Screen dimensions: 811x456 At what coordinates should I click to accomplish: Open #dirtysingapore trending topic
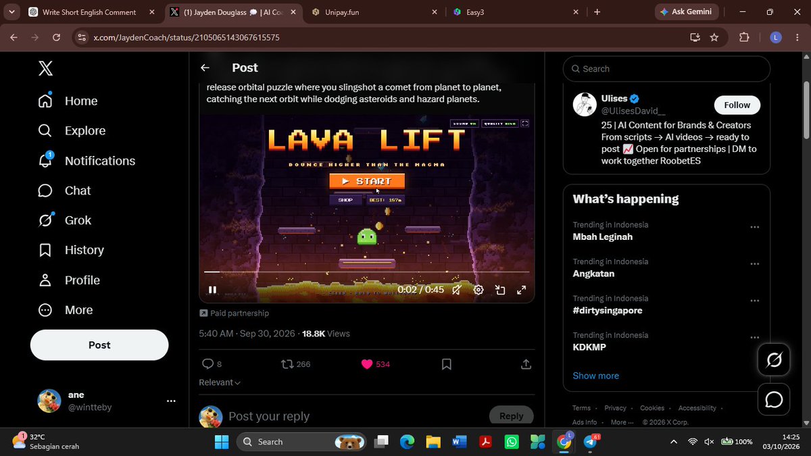[x=608, y=311]
